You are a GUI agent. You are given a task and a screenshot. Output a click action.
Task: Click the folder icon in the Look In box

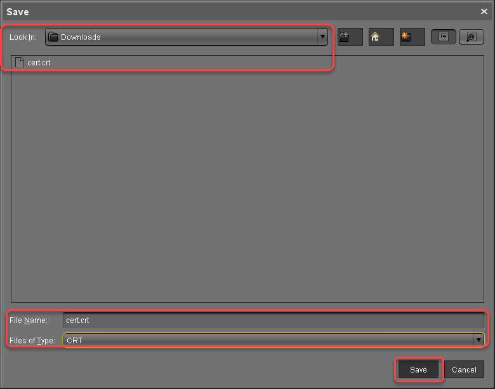pyautogui.click(x=54, y=37)
